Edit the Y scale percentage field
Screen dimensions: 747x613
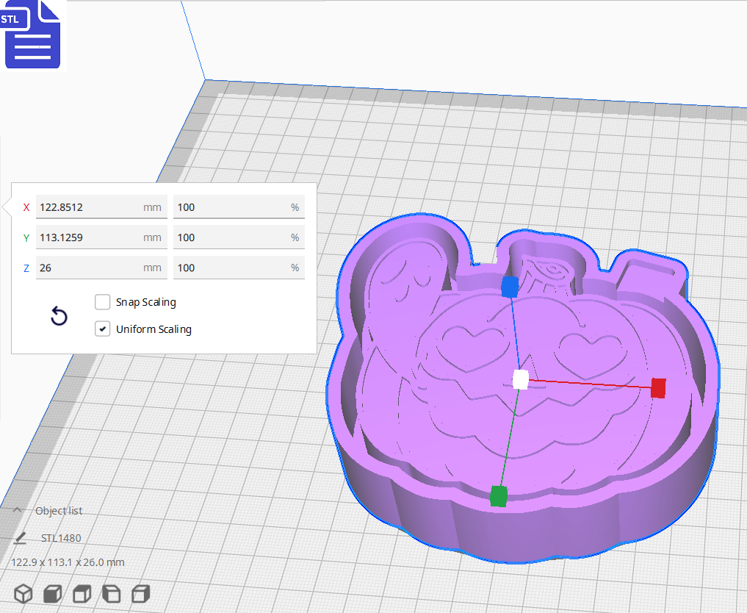coord(238,237)
